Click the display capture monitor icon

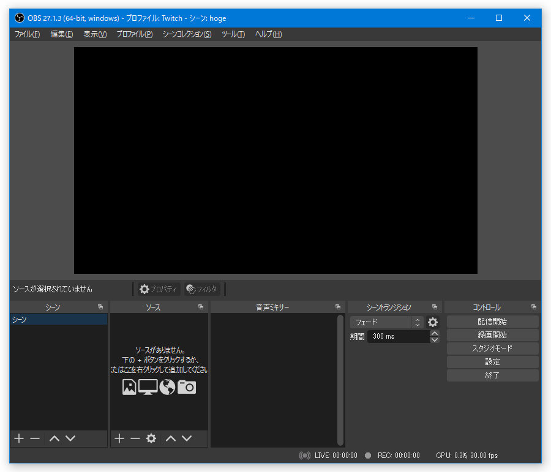[148, 387]
